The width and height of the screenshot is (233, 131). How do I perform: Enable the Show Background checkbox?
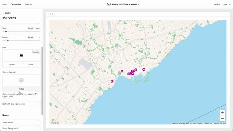(x=39, y=128)
